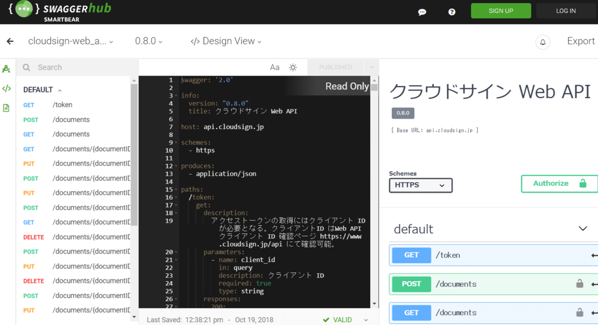The image size is (598, 325).
Task: Click the Authorize button
Action: tap(559, 184)
